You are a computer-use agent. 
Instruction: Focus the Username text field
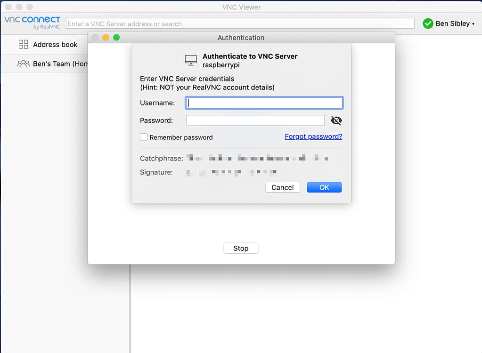point(264,103)
